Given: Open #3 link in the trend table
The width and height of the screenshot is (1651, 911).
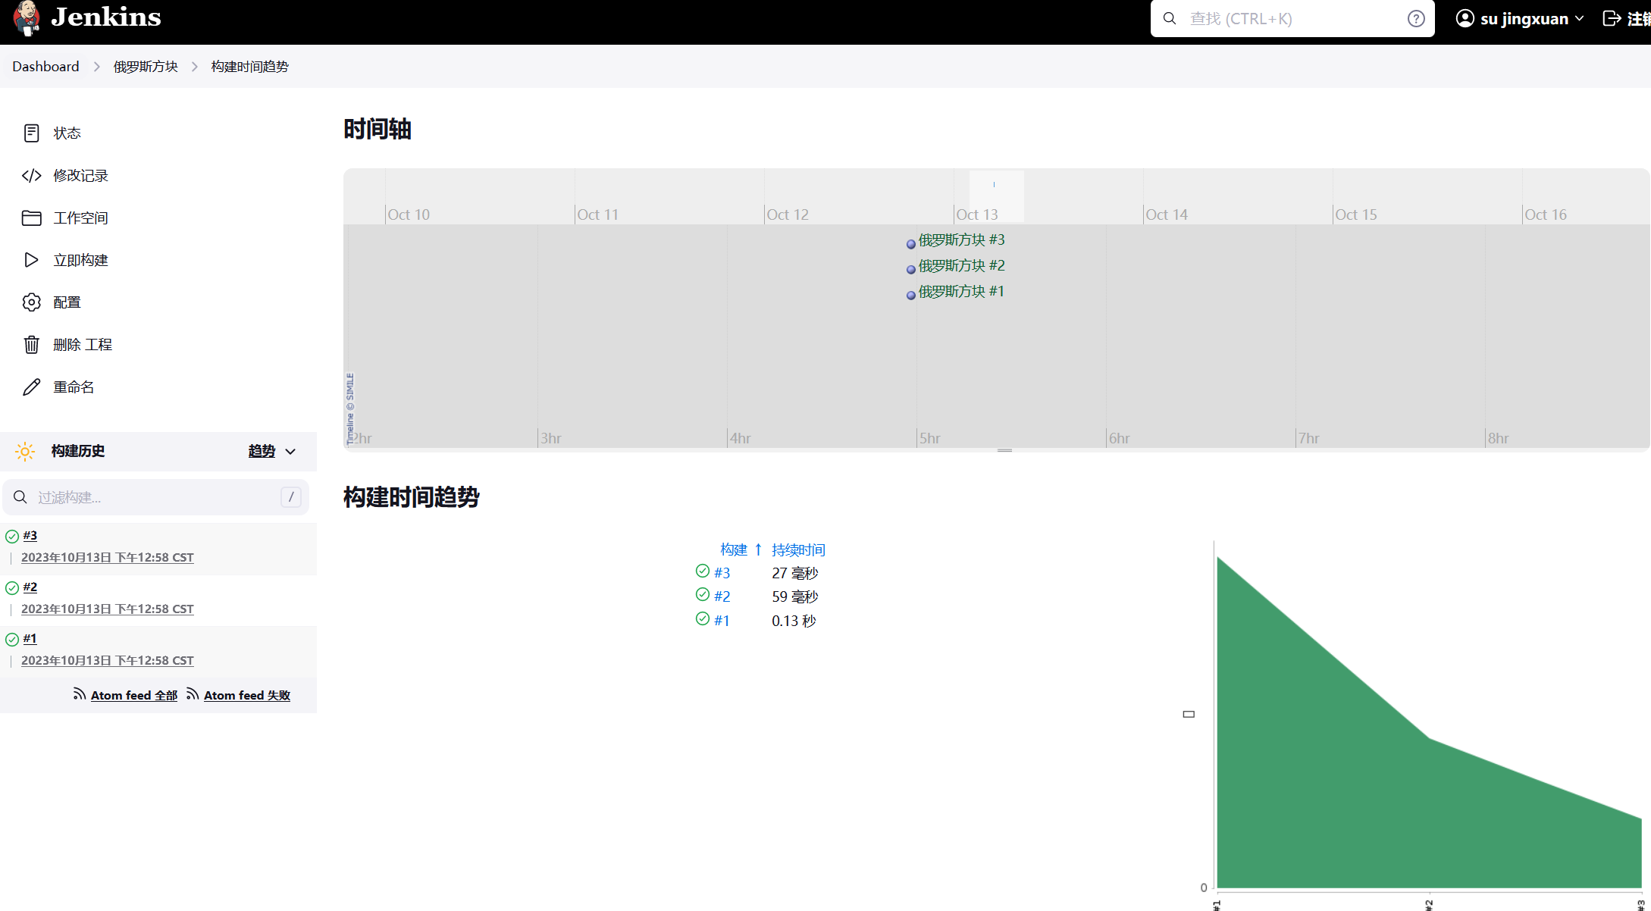Looking at the screenshot, I should (x=722, y=573).
